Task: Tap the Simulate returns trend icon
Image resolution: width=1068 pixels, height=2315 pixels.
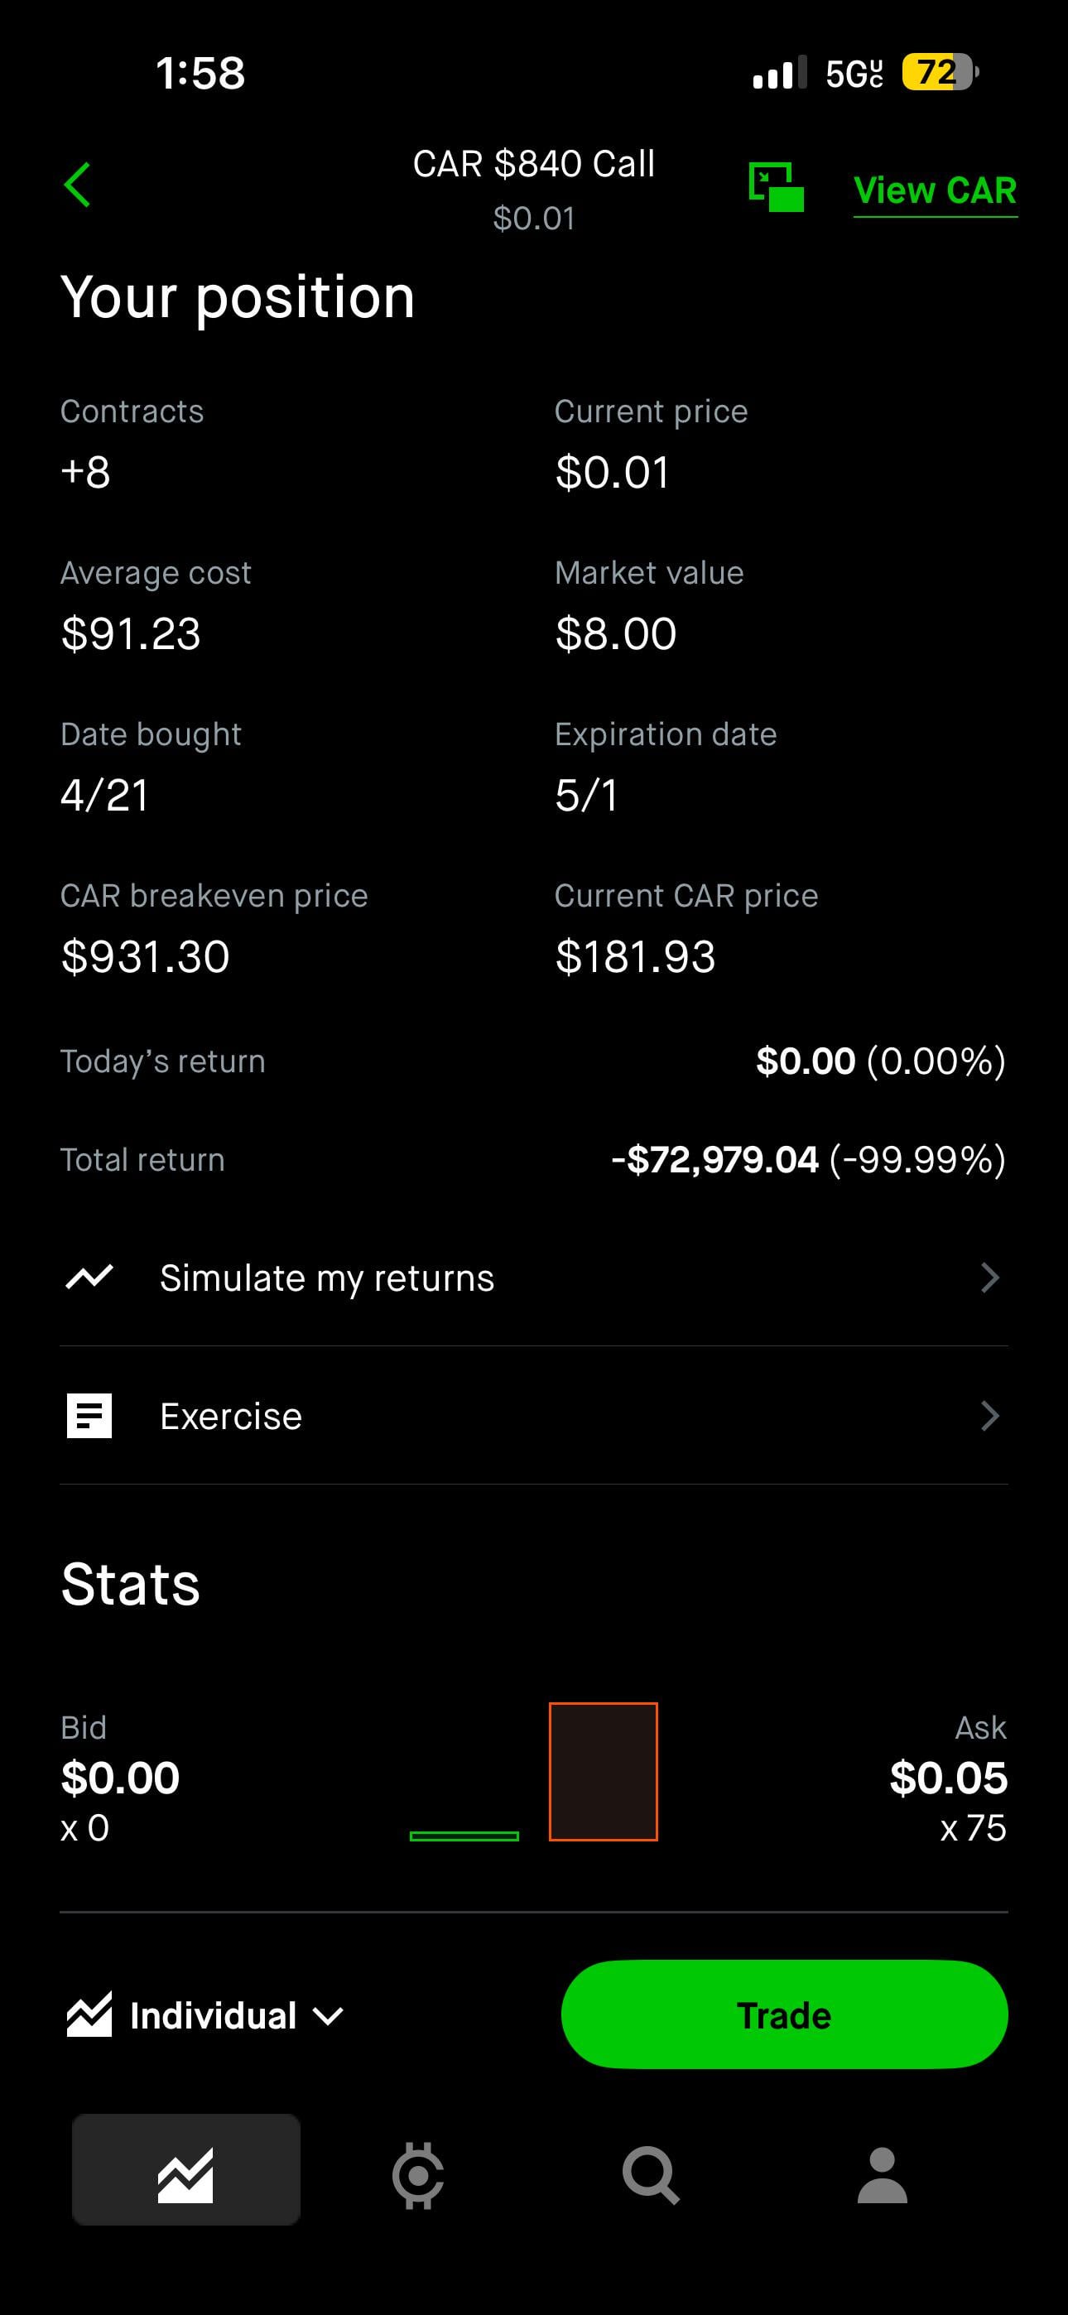Action: tap(89, 1277)
